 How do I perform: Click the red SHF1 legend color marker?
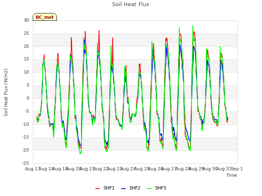(97, 189)
